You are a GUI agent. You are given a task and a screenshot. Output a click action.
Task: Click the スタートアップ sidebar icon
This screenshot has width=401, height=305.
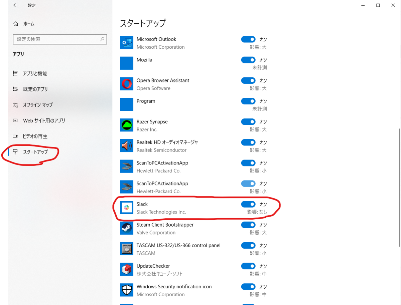pos(15,152)
